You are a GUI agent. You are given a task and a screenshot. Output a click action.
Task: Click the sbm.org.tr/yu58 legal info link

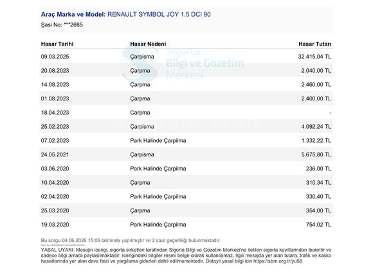(x=278, y=261)
